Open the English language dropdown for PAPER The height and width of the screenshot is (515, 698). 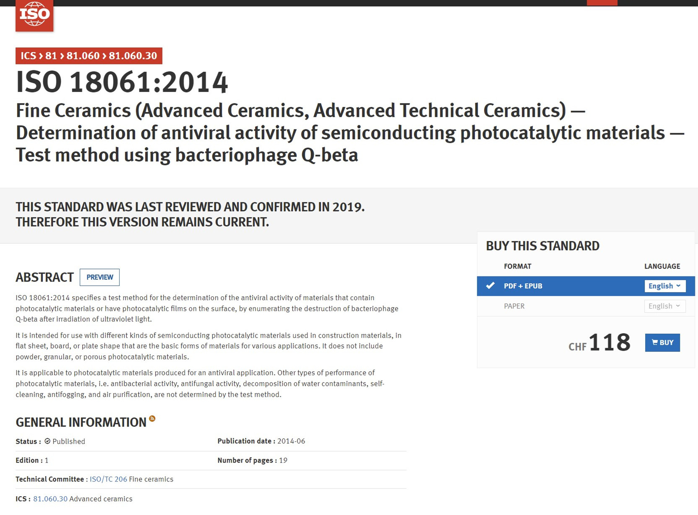click(x=665, y=306)
